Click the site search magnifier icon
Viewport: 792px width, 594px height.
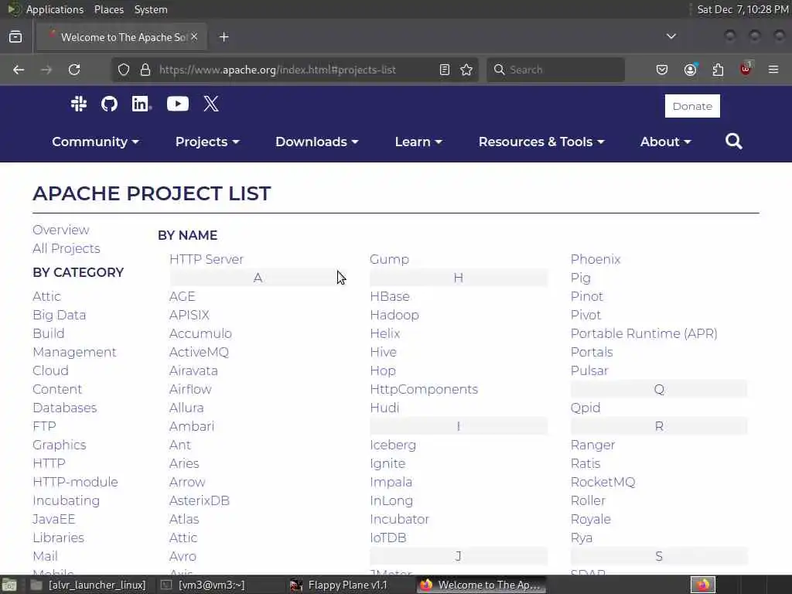733,142
